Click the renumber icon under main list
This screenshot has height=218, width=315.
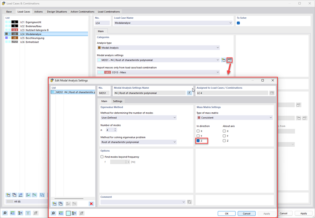click(42, 195)
